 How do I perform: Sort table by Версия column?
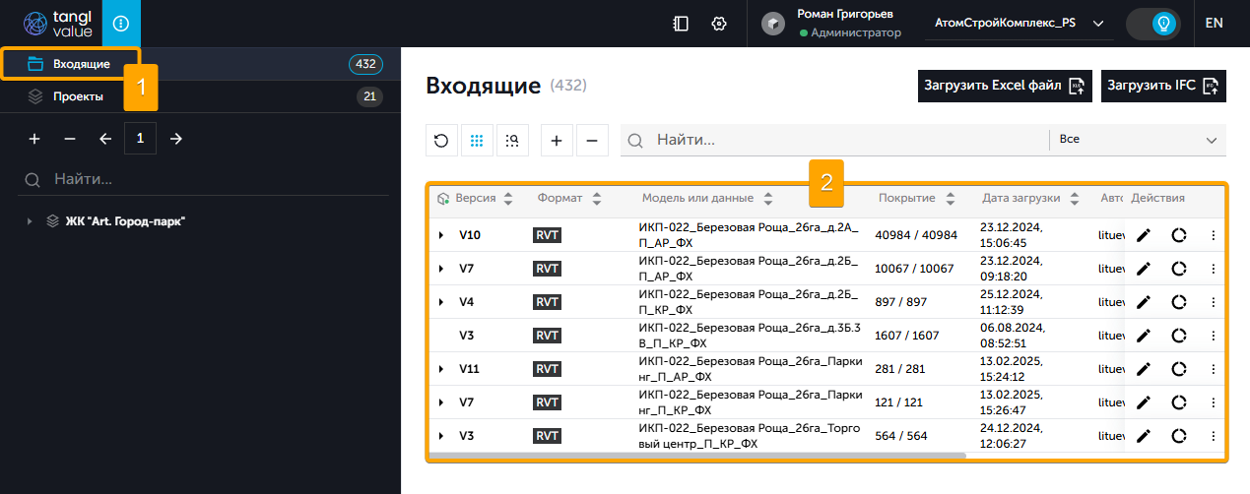coord(508,199)
